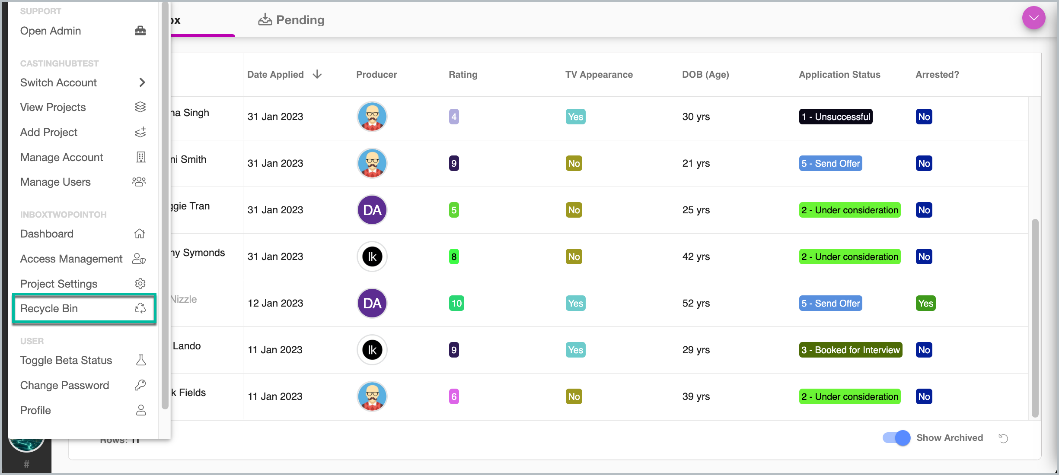Sort by Date Applied column arrow
1059x475 pixels.
point(317,74)
